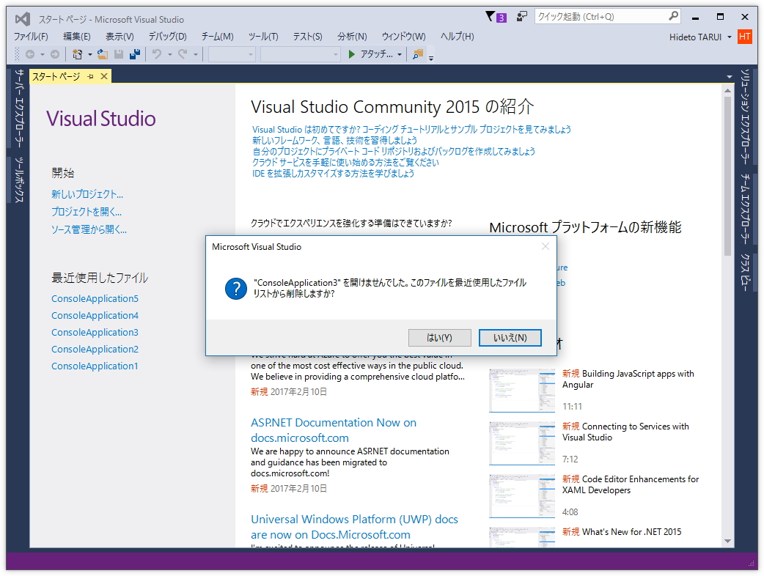Open the New Project dropdown arrow

click(x=90, y=54)
